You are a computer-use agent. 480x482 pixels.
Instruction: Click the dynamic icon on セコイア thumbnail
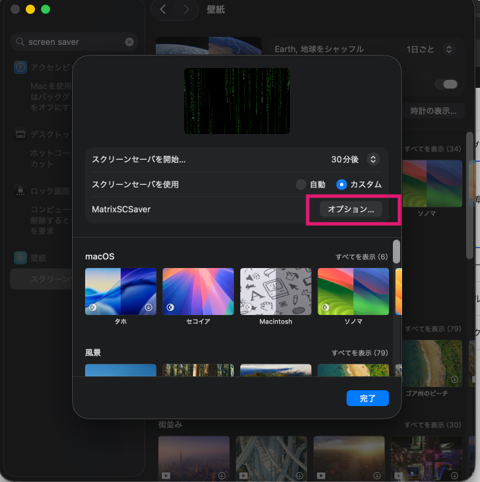tap(170, 307)
